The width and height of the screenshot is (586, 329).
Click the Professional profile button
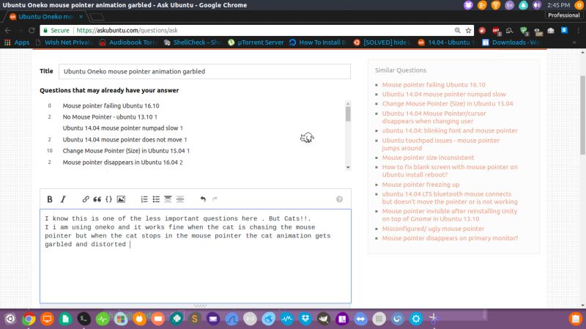point(563,15)
